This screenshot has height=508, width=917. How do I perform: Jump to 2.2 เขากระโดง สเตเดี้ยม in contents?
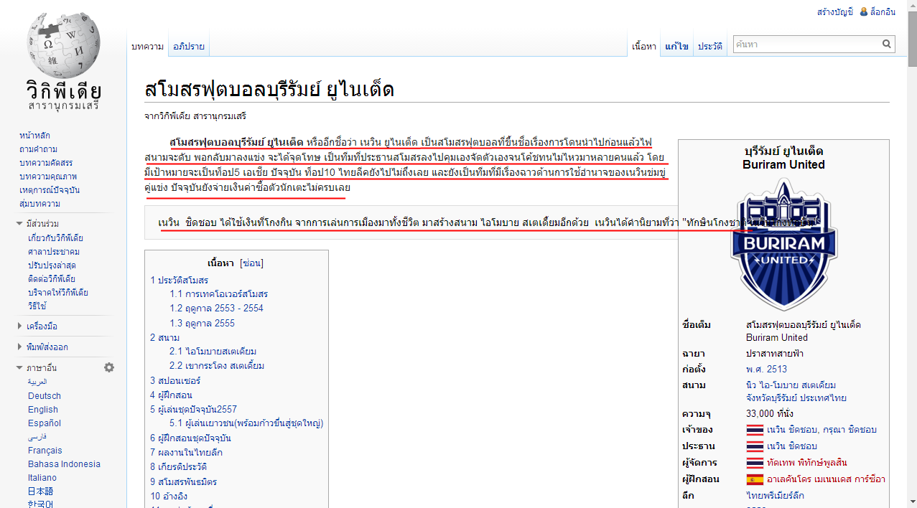(217, 366)
